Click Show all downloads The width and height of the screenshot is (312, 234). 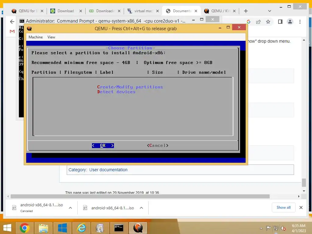(283, 207)
